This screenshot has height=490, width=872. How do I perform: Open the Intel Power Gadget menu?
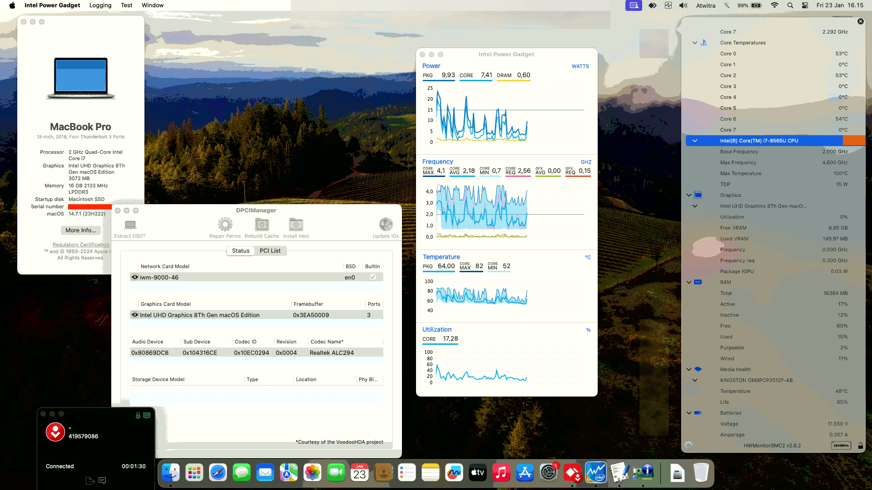pos(52,5)
